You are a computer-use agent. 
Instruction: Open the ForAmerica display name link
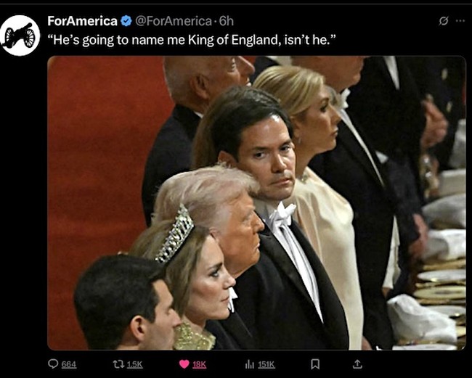click(83, 21)
